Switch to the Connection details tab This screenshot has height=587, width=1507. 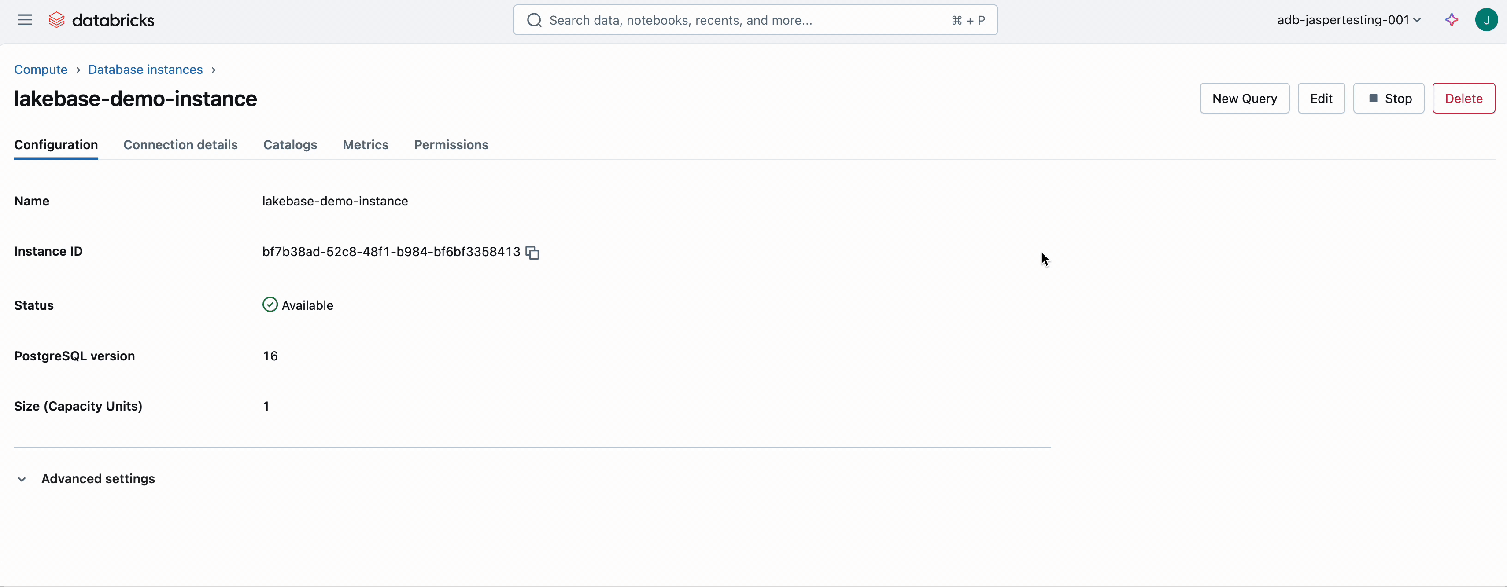(x=180, y=144)
